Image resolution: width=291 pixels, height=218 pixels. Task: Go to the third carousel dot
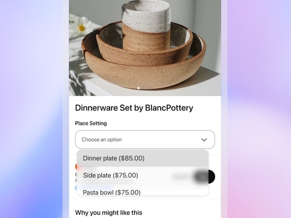[x=147, y=88]
